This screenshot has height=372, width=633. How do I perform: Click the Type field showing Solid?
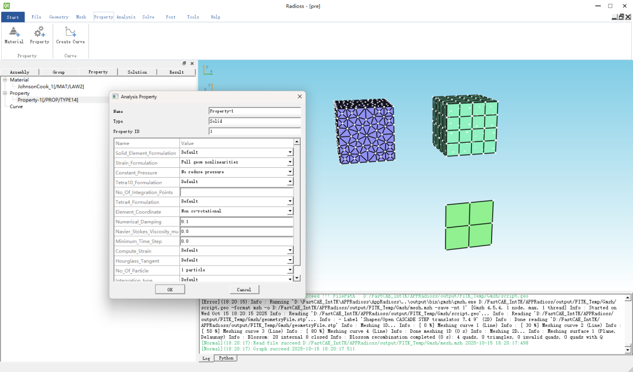255,121
